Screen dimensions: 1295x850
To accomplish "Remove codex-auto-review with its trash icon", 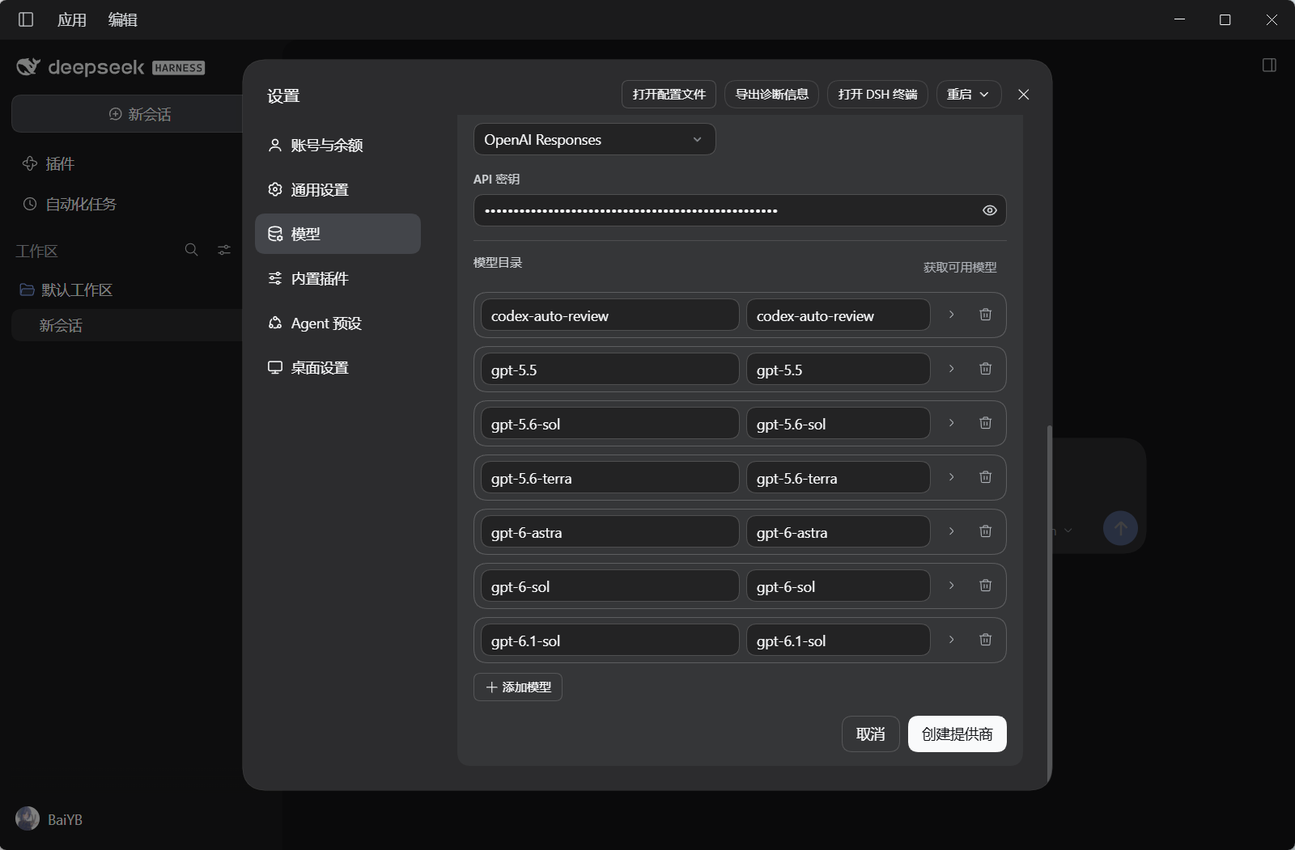I will tap(985, 315).
